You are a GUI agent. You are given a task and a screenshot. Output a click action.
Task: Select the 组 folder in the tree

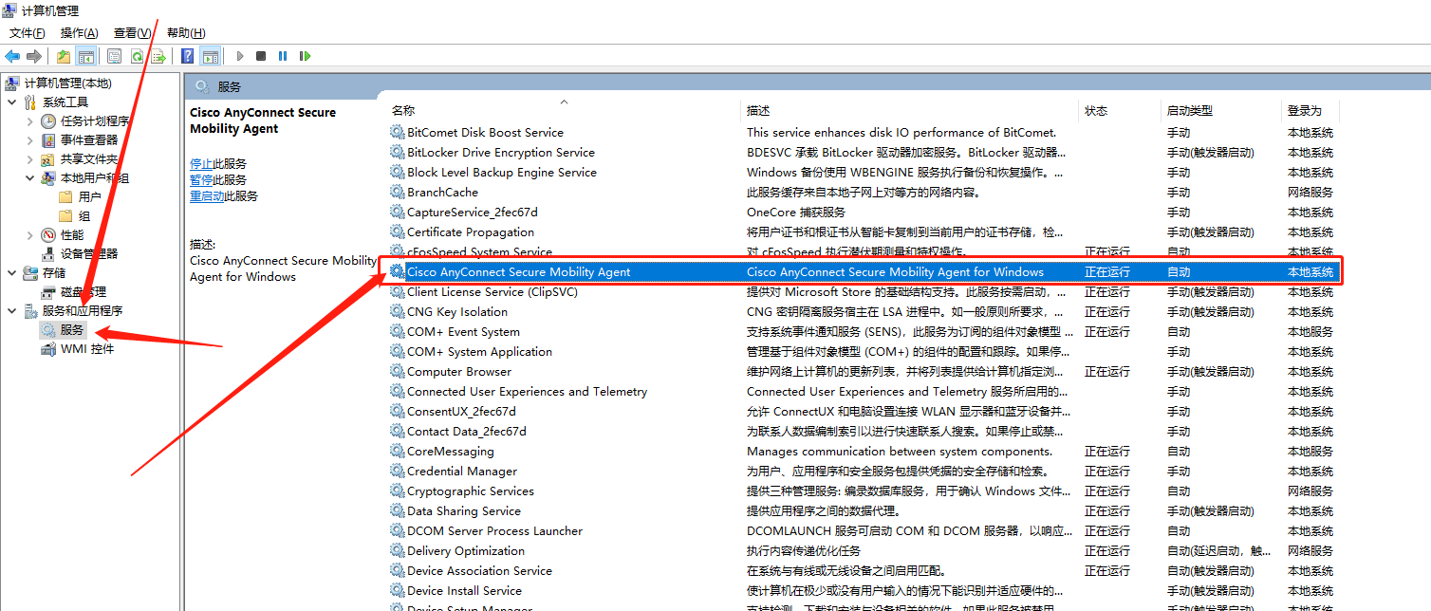[x=84, y=216]
